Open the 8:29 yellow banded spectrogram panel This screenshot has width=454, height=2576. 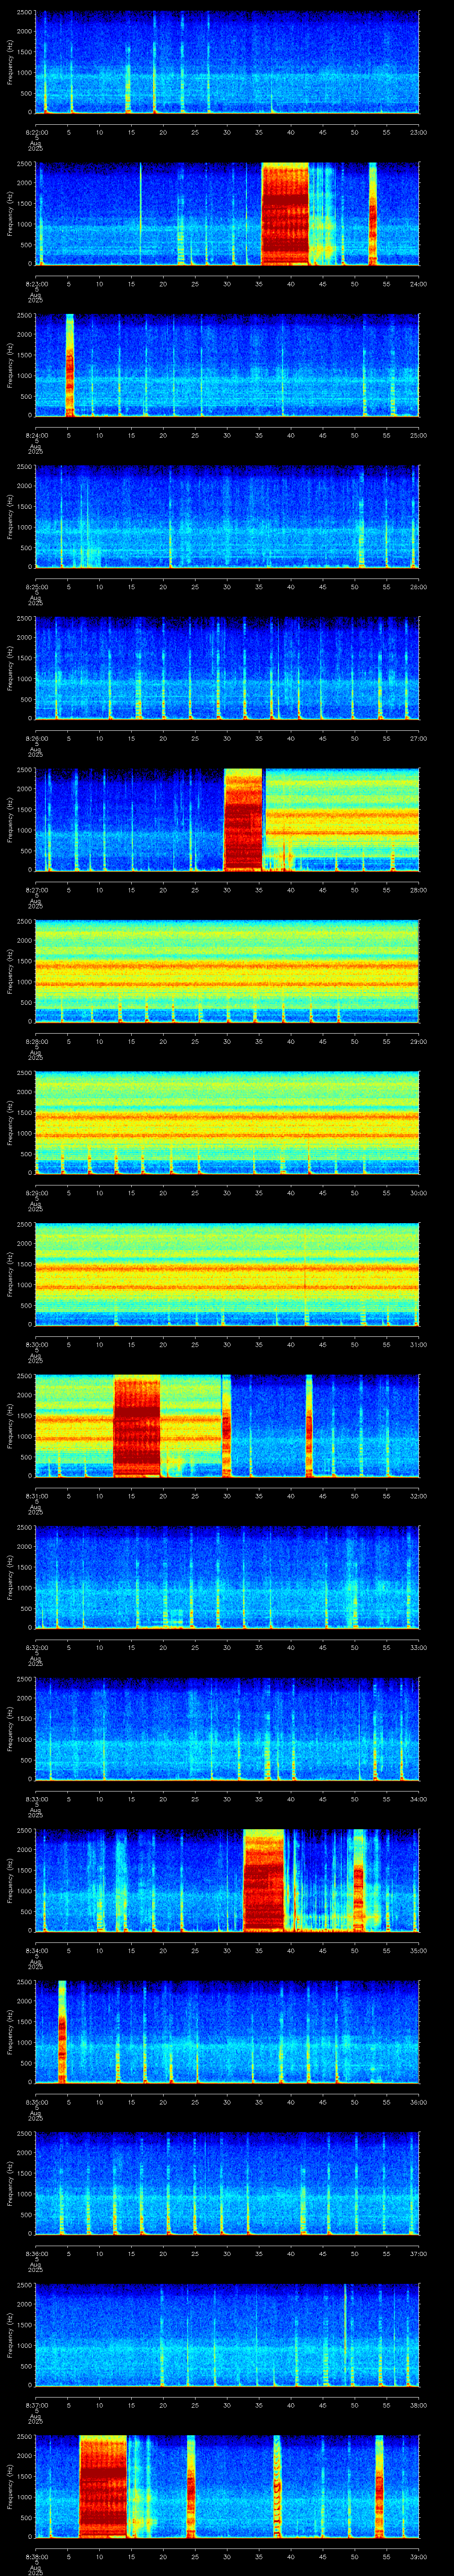point(227,1123)
